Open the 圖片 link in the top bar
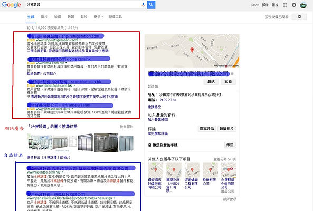Screen dimensions: 313x211 click(275, 5)
